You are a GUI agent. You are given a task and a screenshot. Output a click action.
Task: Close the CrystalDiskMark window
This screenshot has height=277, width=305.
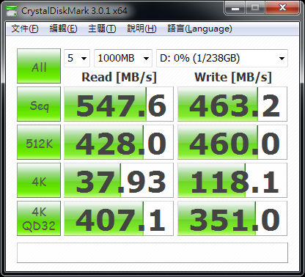click(x=282, y=8)
